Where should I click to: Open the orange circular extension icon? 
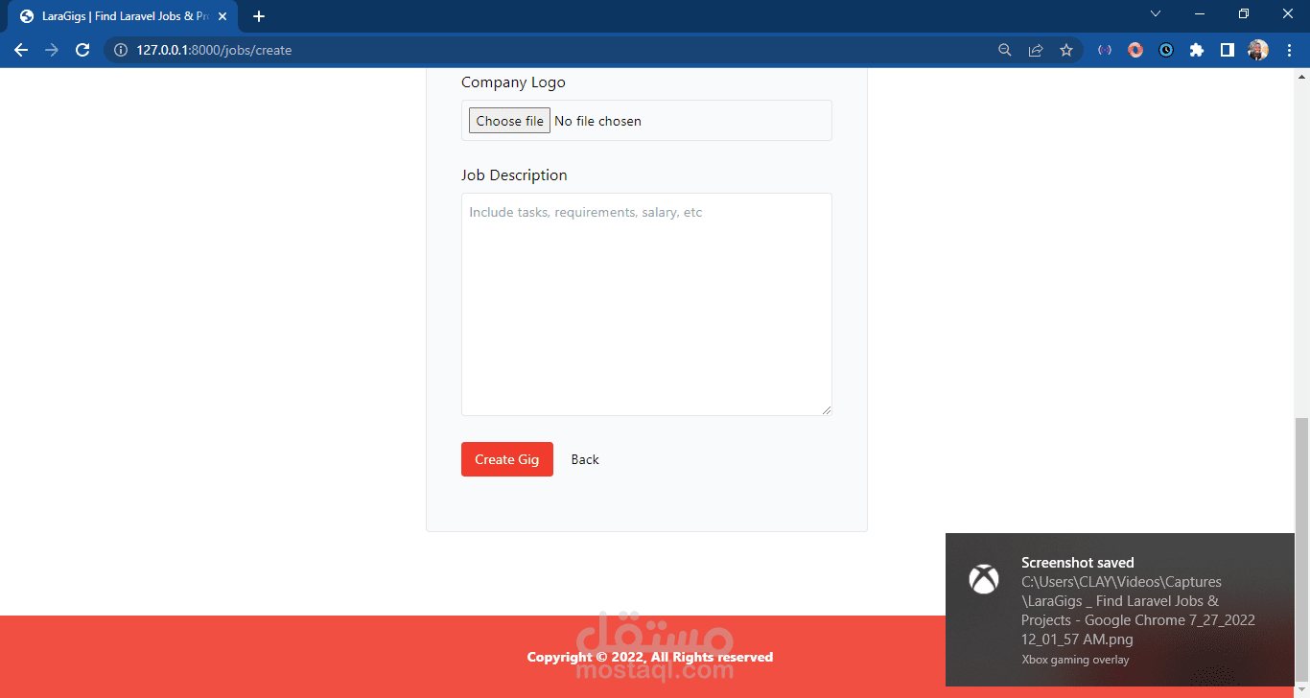coord(1135,50)
